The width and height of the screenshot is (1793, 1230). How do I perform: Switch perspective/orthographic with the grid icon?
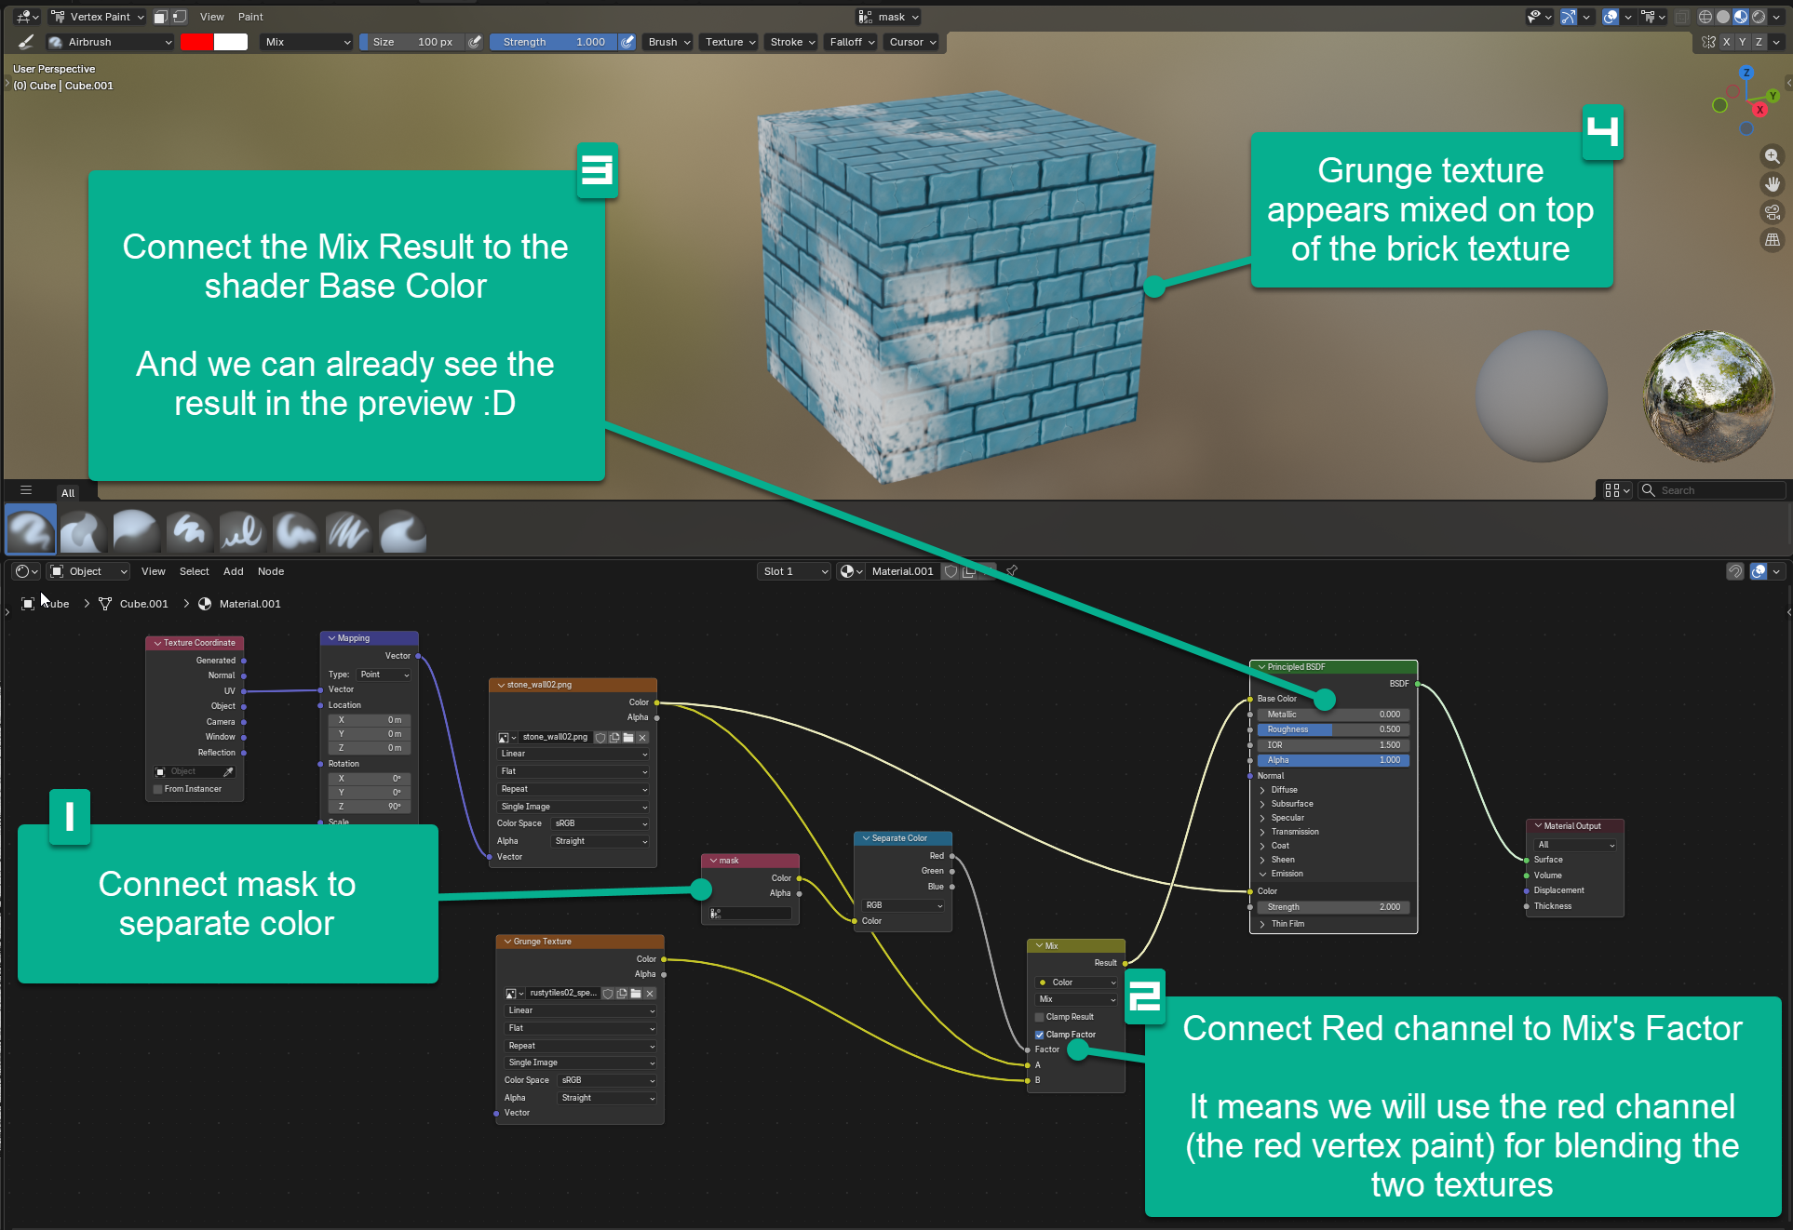click(x=1773, y=240)
